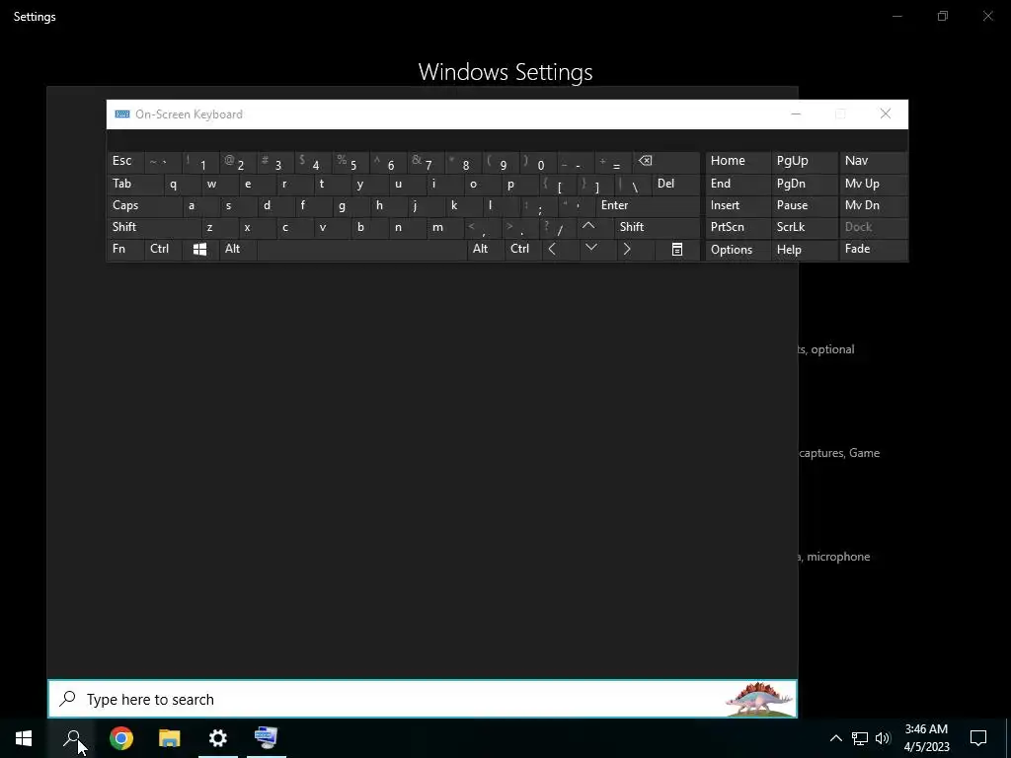
Task: Select the On-Screen Keyboard taskbar icon
Action: [267, 738]
